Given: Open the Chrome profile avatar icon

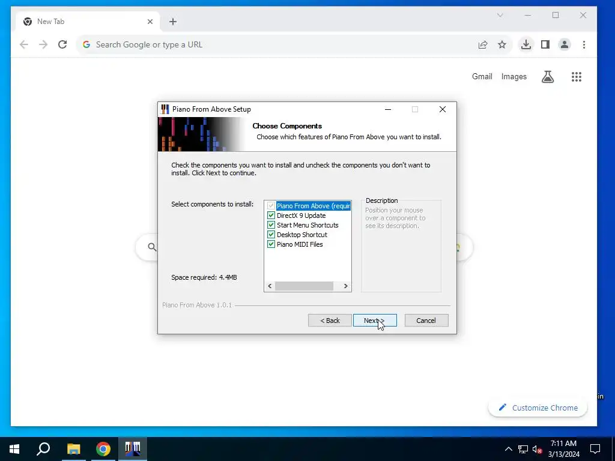Looking at the screenshot, I should pos(565,44).
